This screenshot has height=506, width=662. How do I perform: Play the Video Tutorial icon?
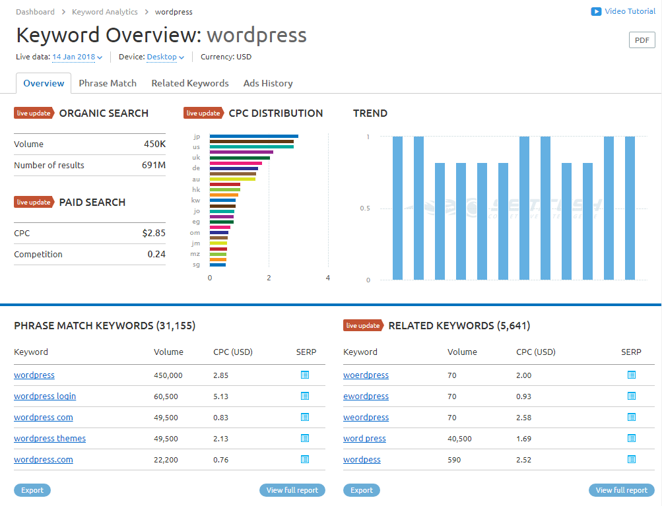596,11
